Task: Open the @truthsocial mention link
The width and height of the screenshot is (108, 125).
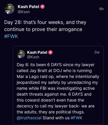Action: click(29, 118)
